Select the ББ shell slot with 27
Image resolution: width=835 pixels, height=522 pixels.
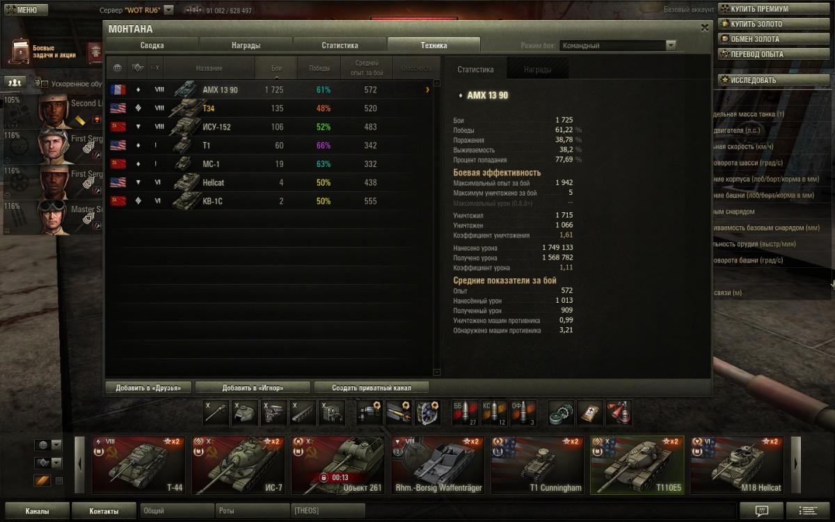click(x=465, y=413)
